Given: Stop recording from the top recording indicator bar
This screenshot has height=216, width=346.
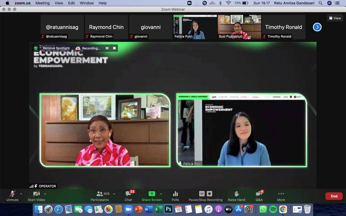Looking at the screenshot, I should pyautogui.click(x=114, y=48).
